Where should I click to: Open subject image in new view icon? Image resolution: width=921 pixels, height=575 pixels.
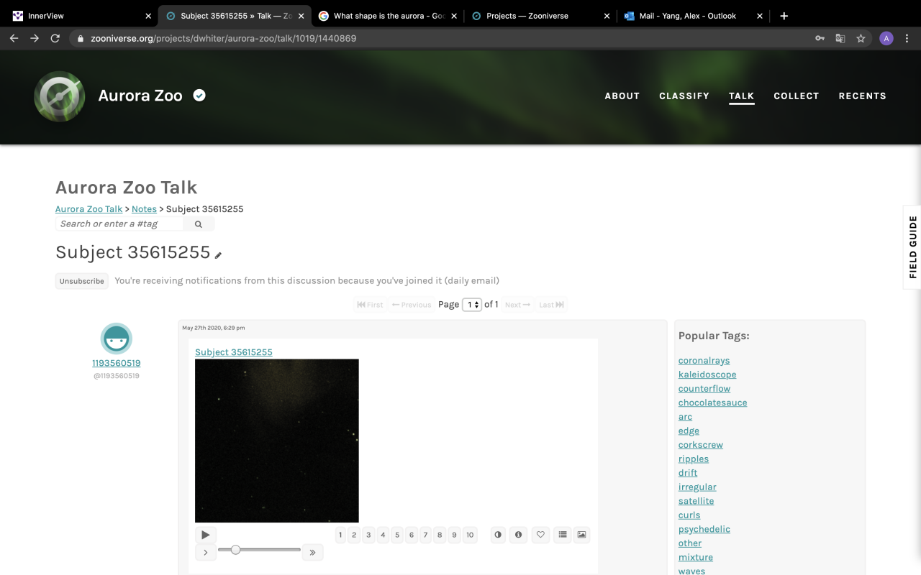click(x=581, y=535)
